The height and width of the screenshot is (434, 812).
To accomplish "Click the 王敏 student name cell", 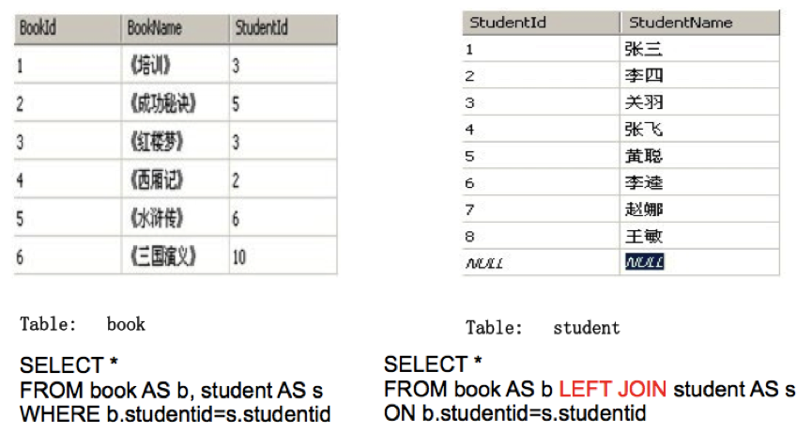I will (x=644, y=236).
